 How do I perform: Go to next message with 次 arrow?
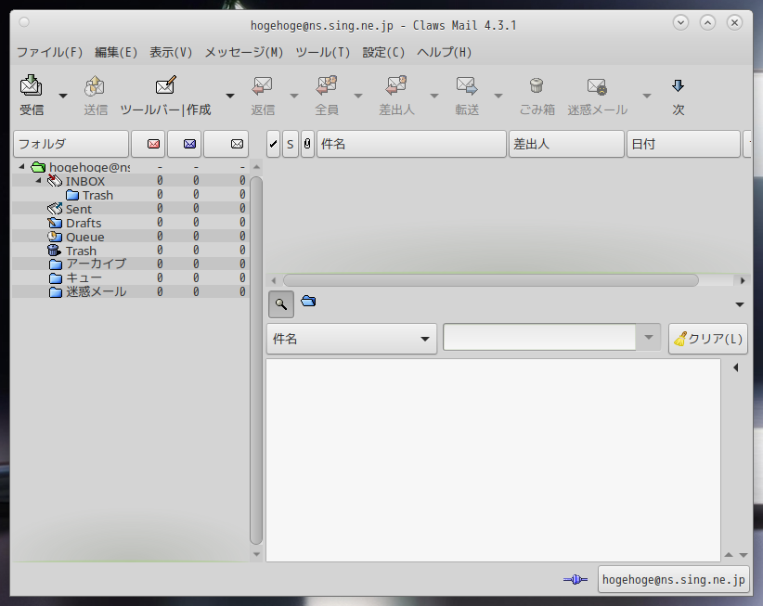[x=678, y=86]
